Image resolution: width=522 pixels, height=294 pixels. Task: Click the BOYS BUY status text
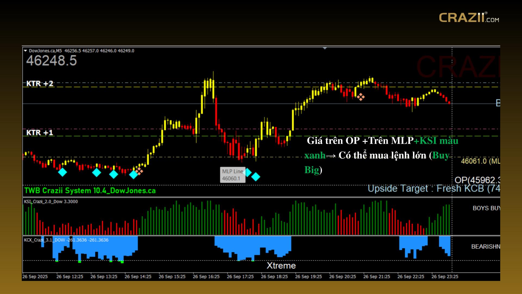(486, 208)
